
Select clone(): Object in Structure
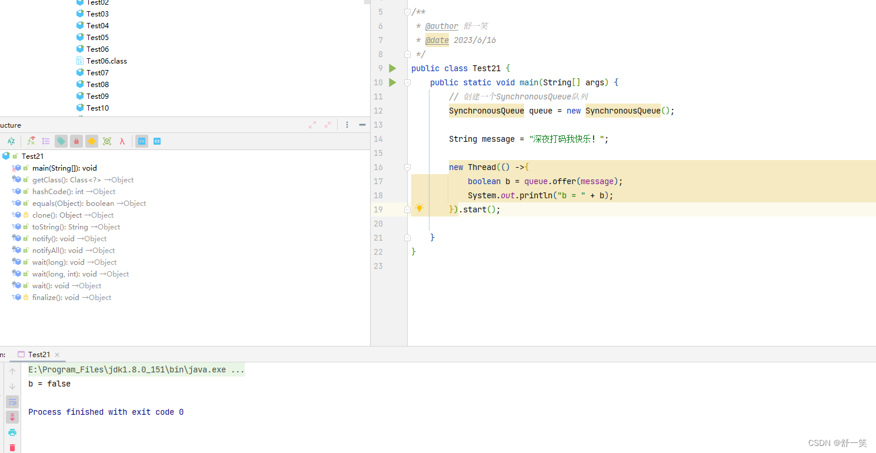tap(73, 215)
